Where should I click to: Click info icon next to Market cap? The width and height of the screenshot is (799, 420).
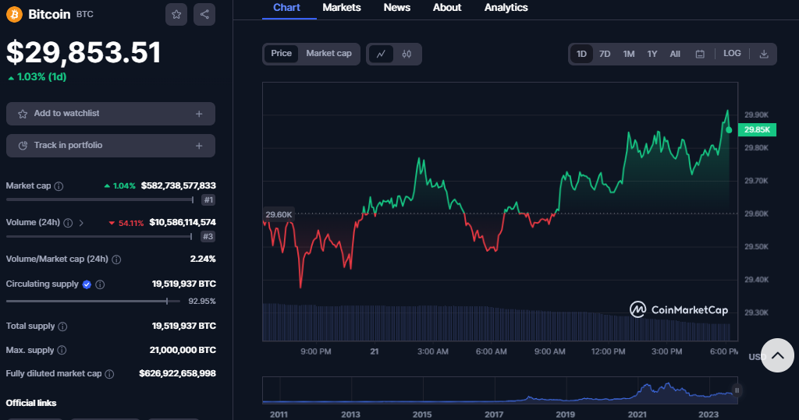(59, 186)
